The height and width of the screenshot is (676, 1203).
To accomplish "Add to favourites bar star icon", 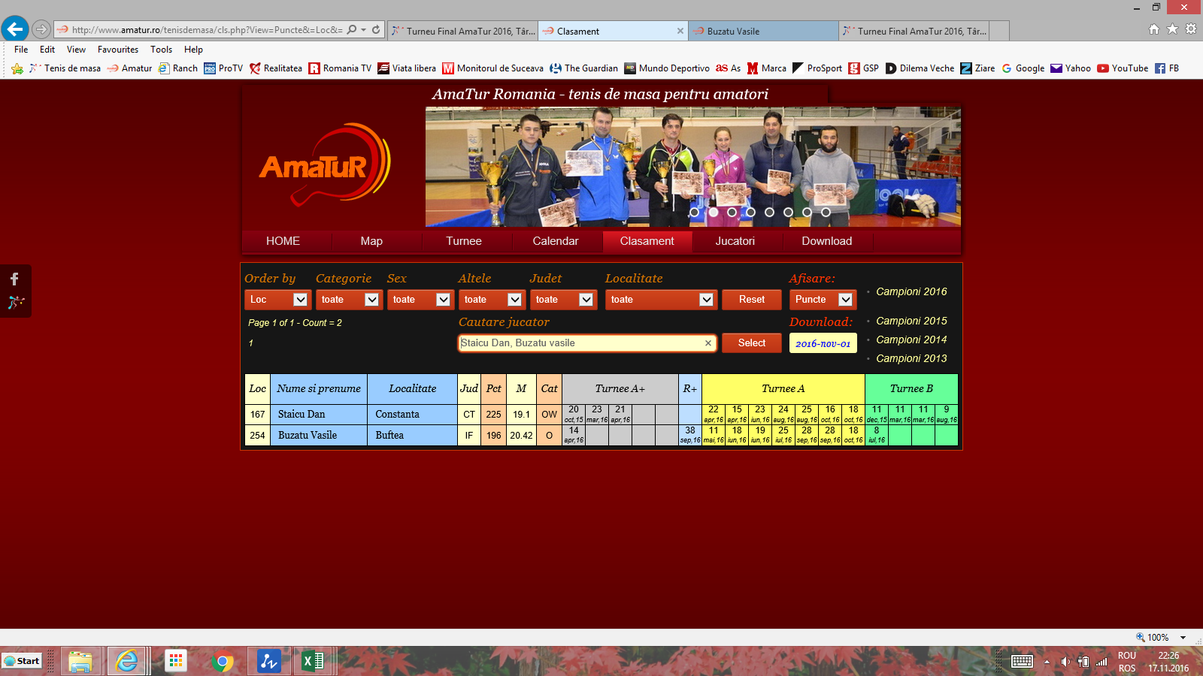I will click(17, 68).
